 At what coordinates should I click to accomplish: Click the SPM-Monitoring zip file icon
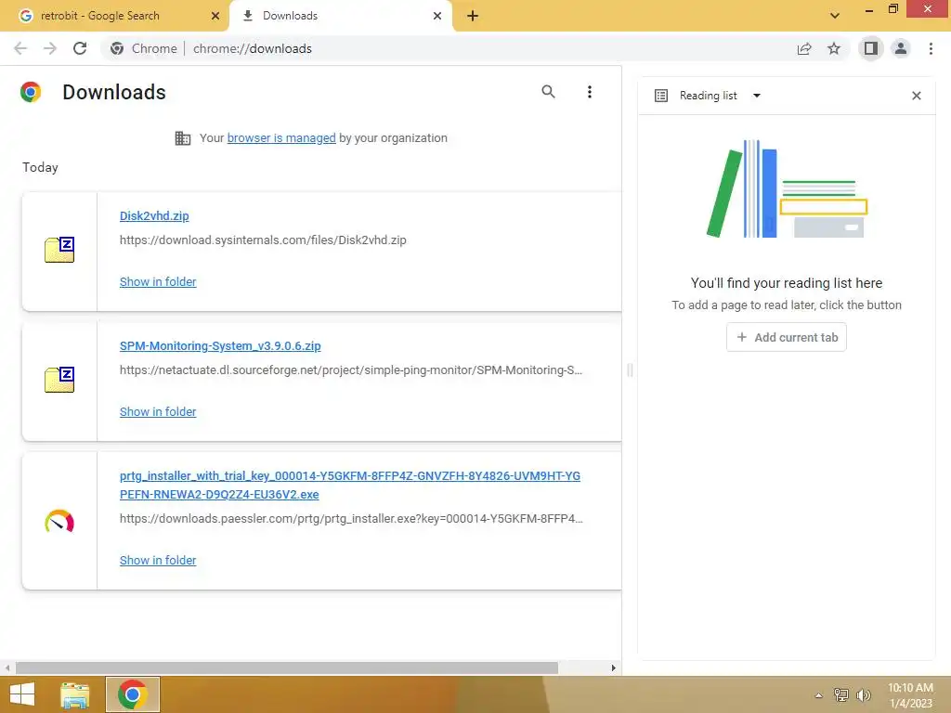click(x=59, y=380)
